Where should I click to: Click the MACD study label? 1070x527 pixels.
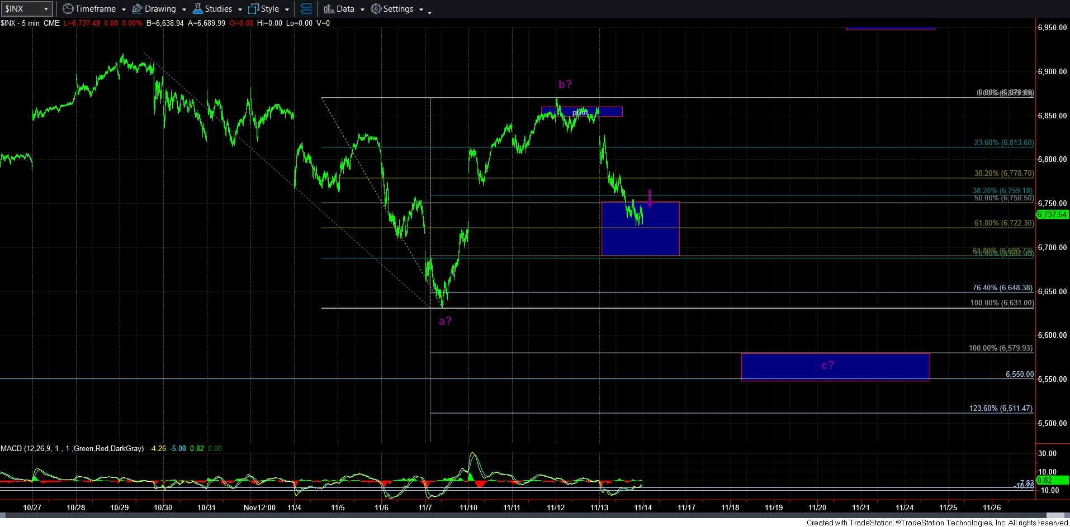click(72, 448)
